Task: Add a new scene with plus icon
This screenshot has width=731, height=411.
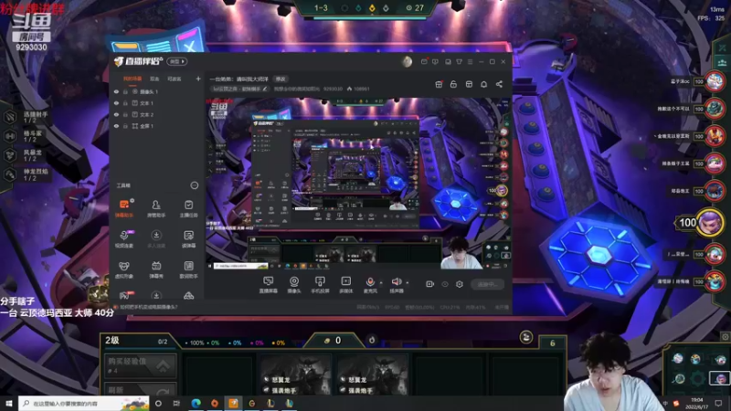Action: coord(198,79)
